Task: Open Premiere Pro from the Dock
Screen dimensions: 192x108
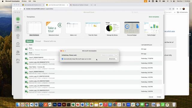Action: (x=59, y=105)
